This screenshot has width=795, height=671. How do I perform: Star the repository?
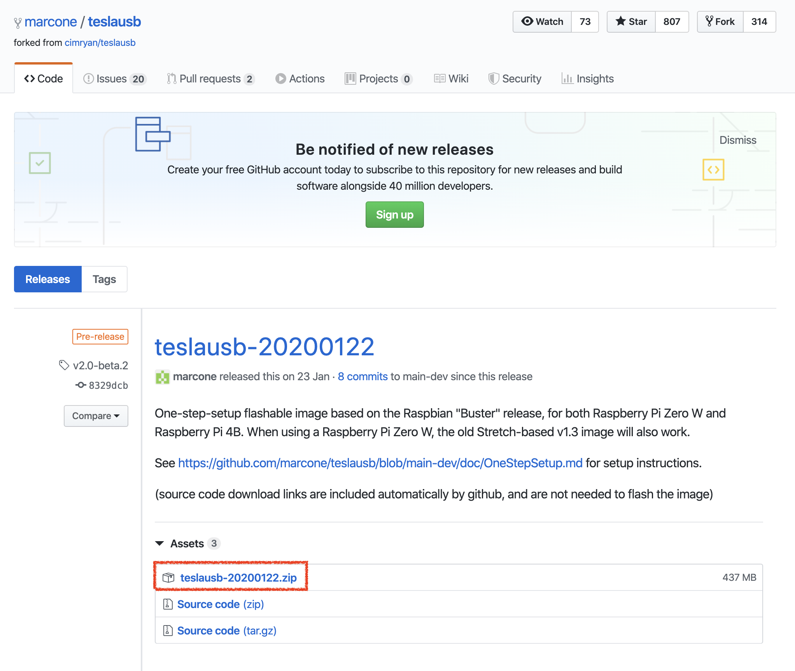click(x=631, y=22)
